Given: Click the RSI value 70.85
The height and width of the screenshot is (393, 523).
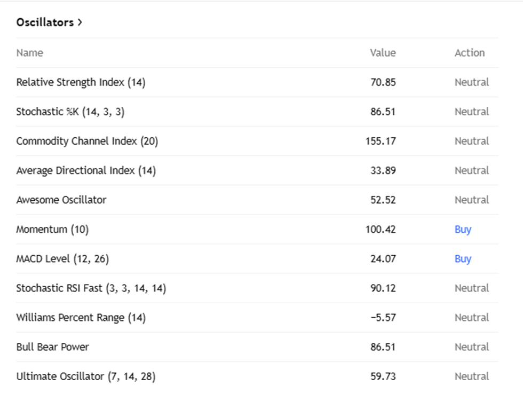Looking at the screenshot, I should (x=383, y=82).
